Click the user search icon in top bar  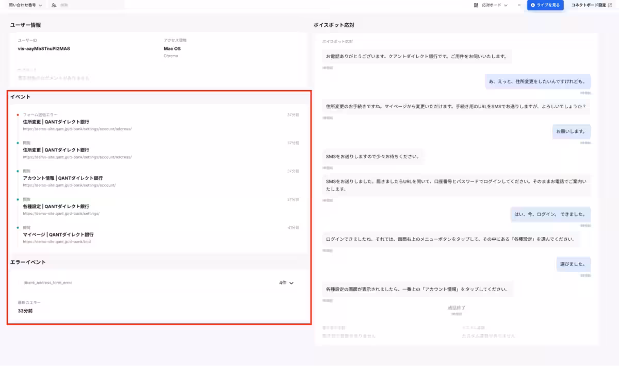[x=54, y=5]
